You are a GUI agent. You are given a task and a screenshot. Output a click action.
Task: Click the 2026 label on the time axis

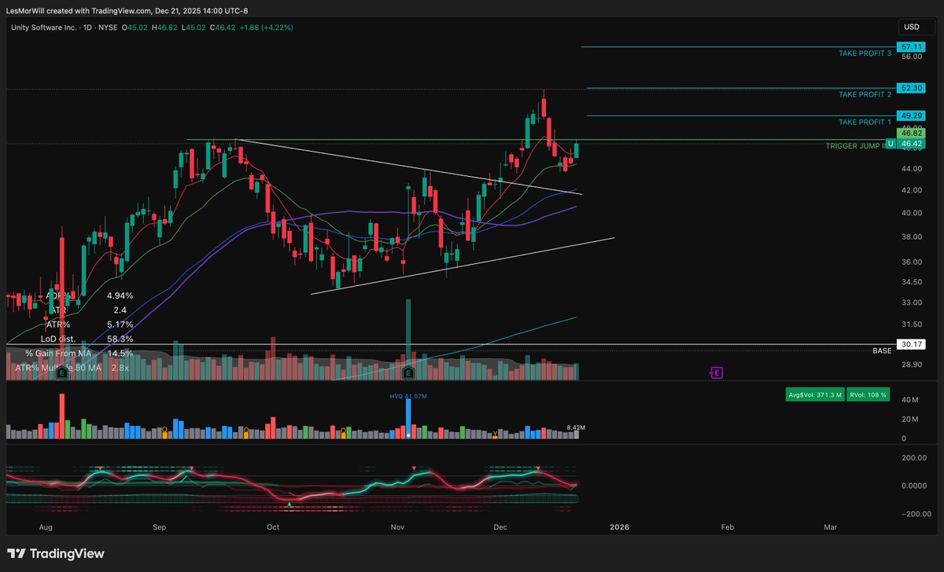click(x=620, y=528)
